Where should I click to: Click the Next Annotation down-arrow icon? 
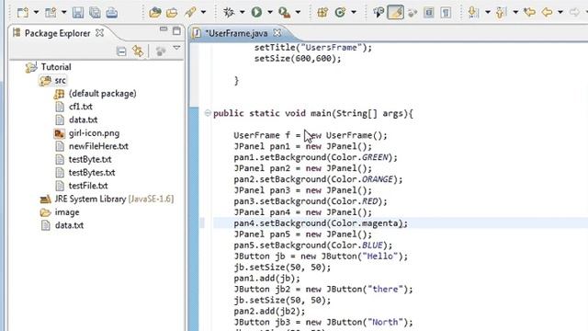point(474,12)
